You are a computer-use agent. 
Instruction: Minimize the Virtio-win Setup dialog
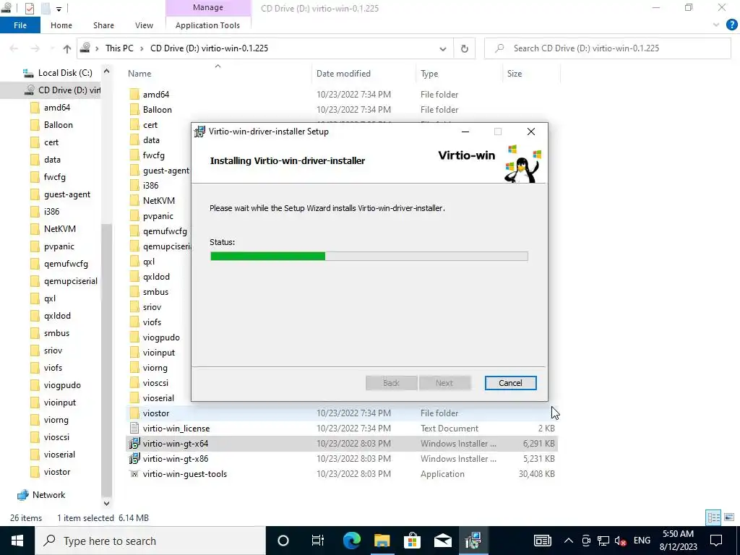465,132
